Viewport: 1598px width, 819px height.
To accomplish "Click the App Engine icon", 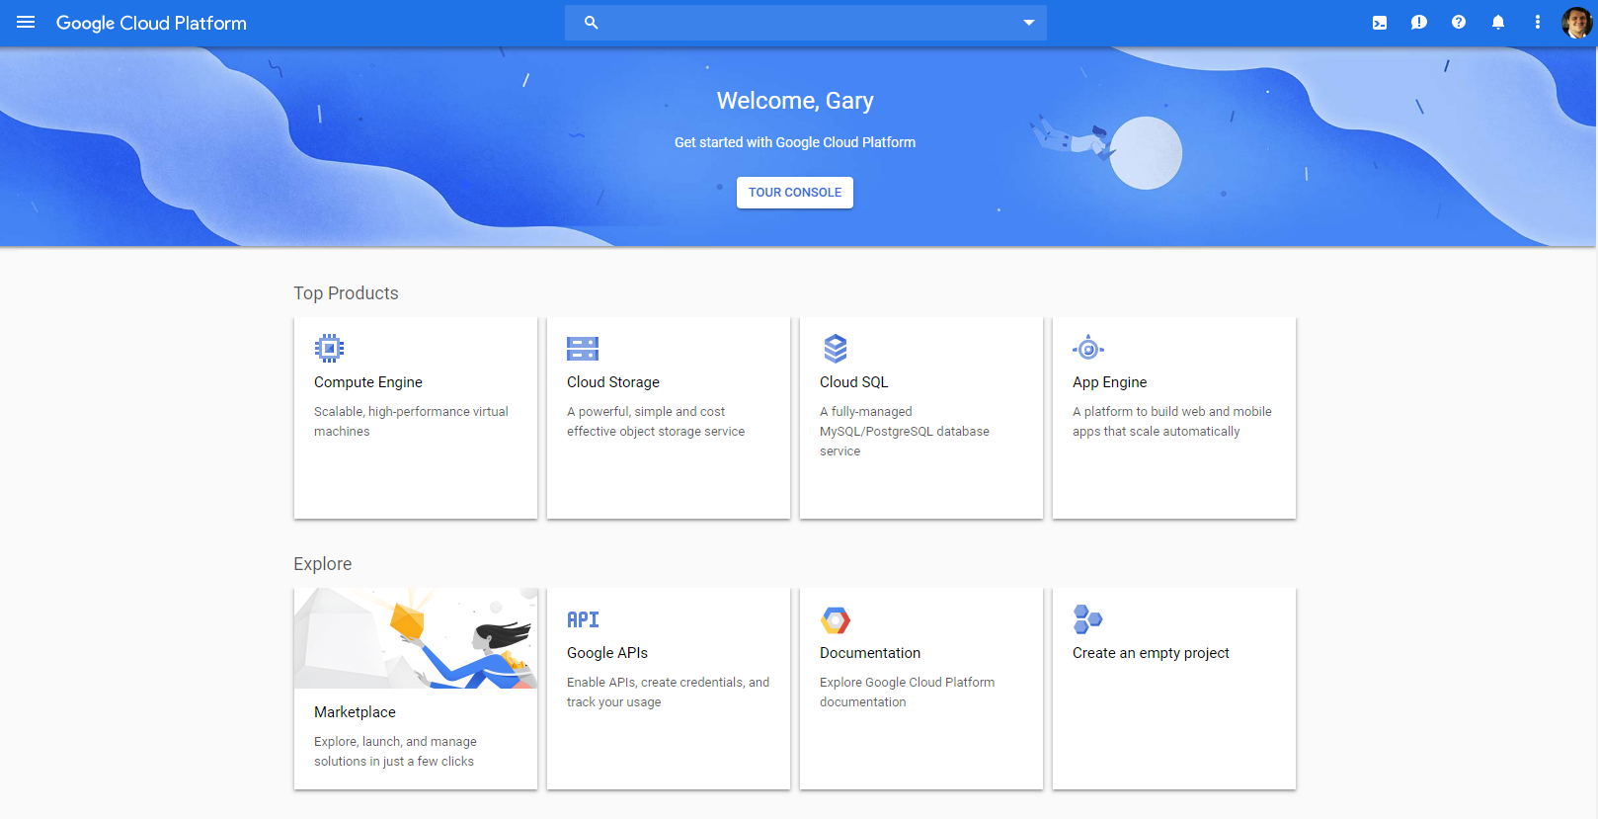I will pyautogui.click(x=1088, y=348).
